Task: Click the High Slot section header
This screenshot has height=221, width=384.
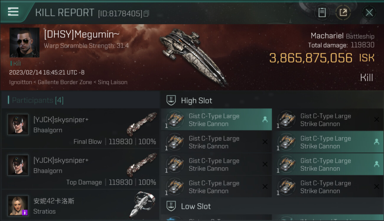Action: (196, 100)
